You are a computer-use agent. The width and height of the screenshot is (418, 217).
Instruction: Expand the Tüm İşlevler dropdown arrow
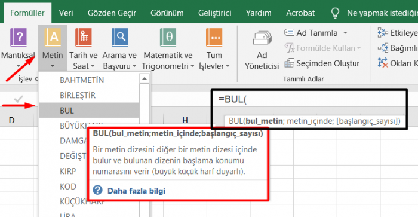pos(228,66)
